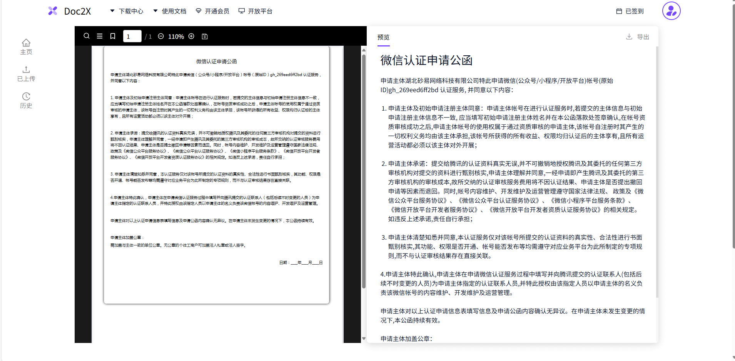Click the 110% zoom level value
Screen dimensions: 735x361
(176, 36)
